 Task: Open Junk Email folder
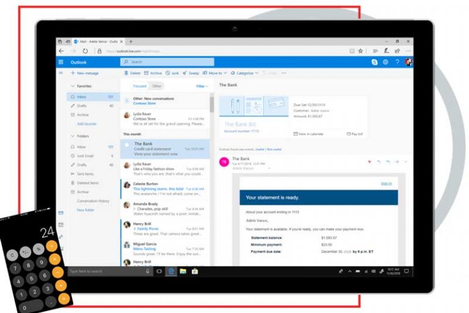click(x=93, y=156)
